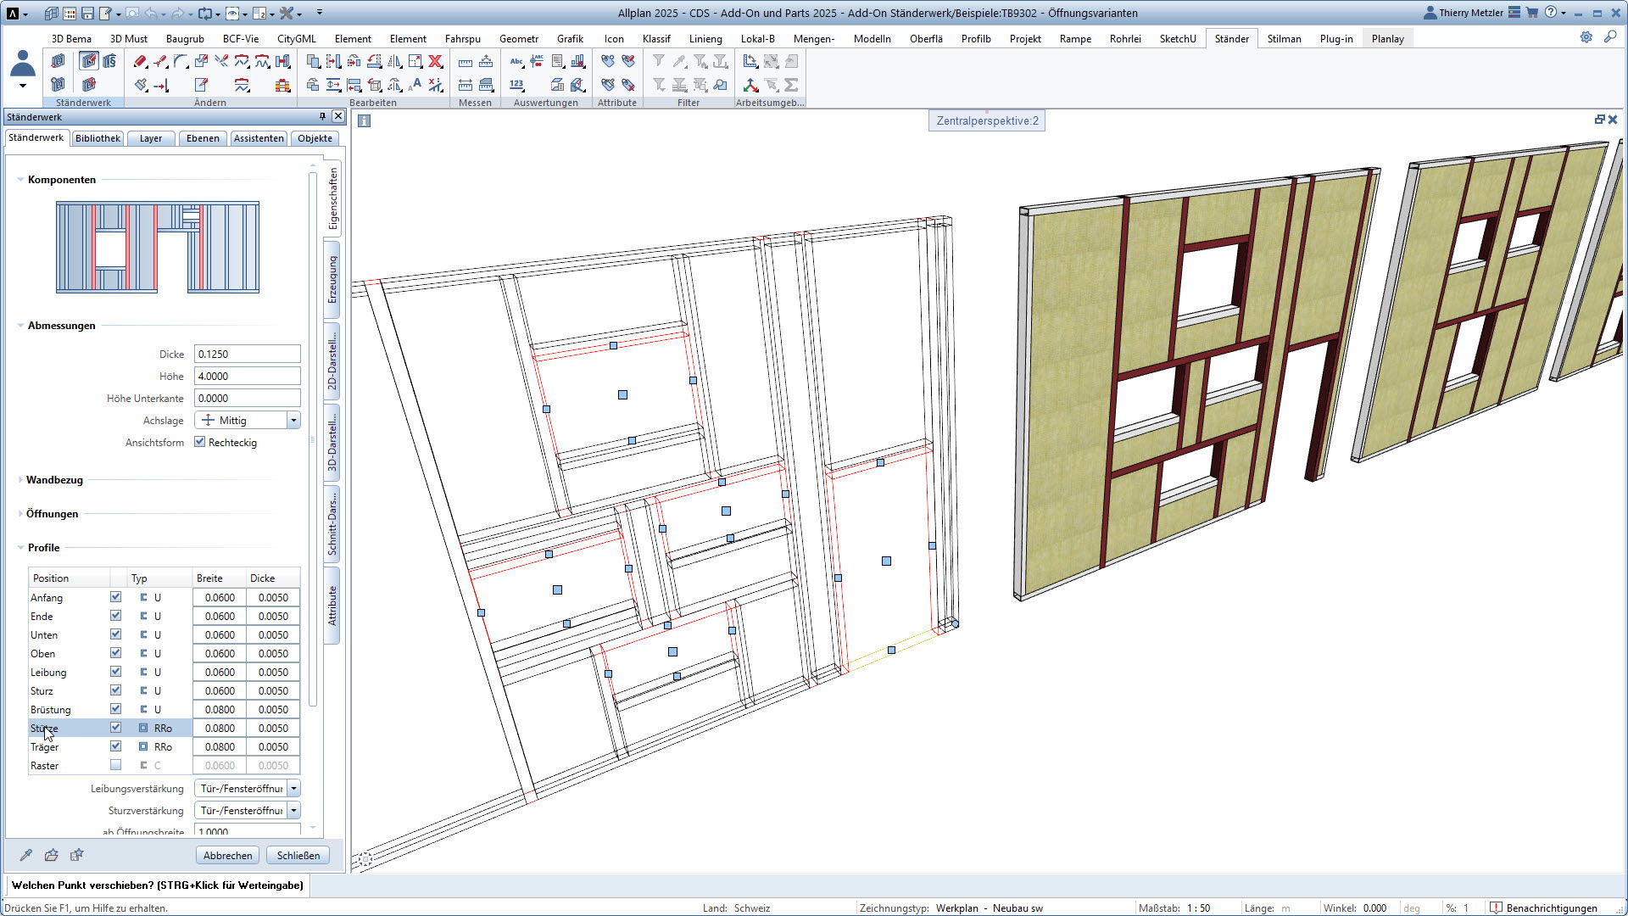
Task: Expand the Wandbezug section
Action: (x=20, y=480)
